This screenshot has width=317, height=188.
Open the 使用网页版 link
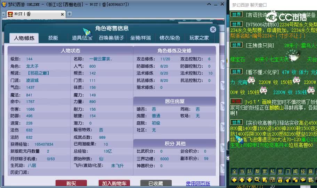(198, 183)
